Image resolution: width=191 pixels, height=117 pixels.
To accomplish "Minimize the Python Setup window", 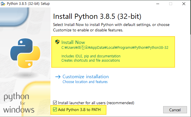I will pyautogui.click(x=158, y=4).
